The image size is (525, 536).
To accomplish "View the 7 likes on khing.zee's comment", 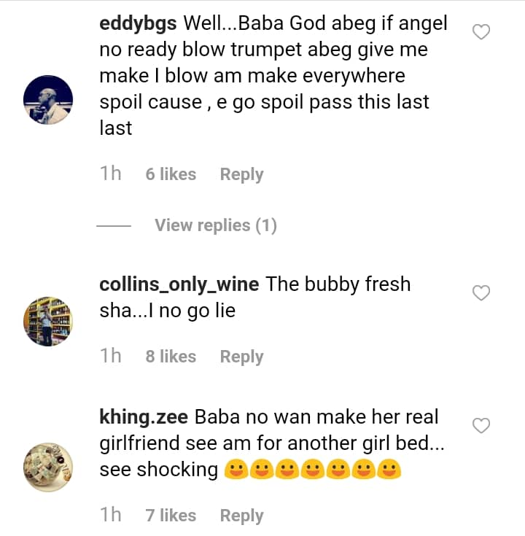I will (x=171, y=516).
